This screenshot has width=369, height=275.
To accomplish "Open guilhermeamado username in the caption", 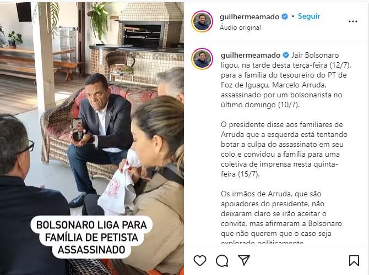I will [251, 55].
